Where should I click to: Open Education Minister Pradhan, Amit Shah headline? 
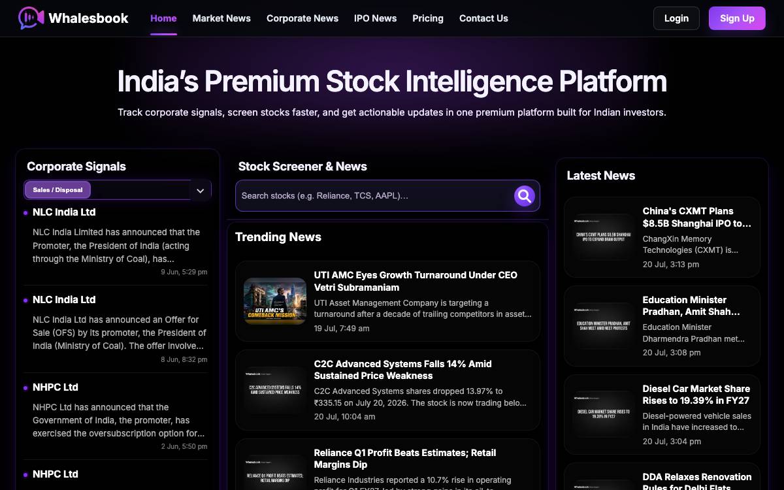click(691, 306)
